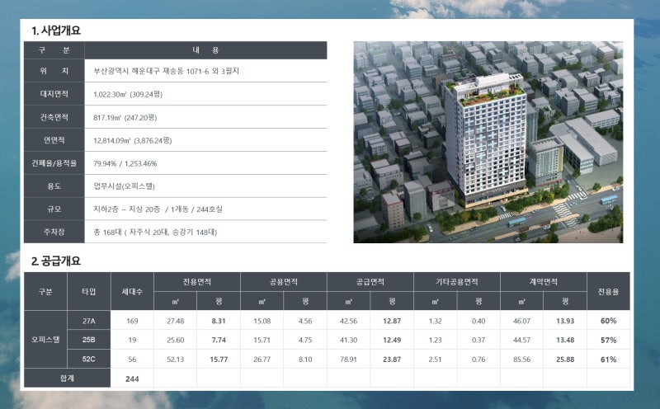Select value '12,814.09㎡ (3,876.24평)'
This screenshot has width=660, height=409.
[x=133, y=140]
